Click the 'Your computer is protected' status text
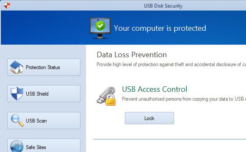Screen dimensions: 246x152 [x=160, y=28]
